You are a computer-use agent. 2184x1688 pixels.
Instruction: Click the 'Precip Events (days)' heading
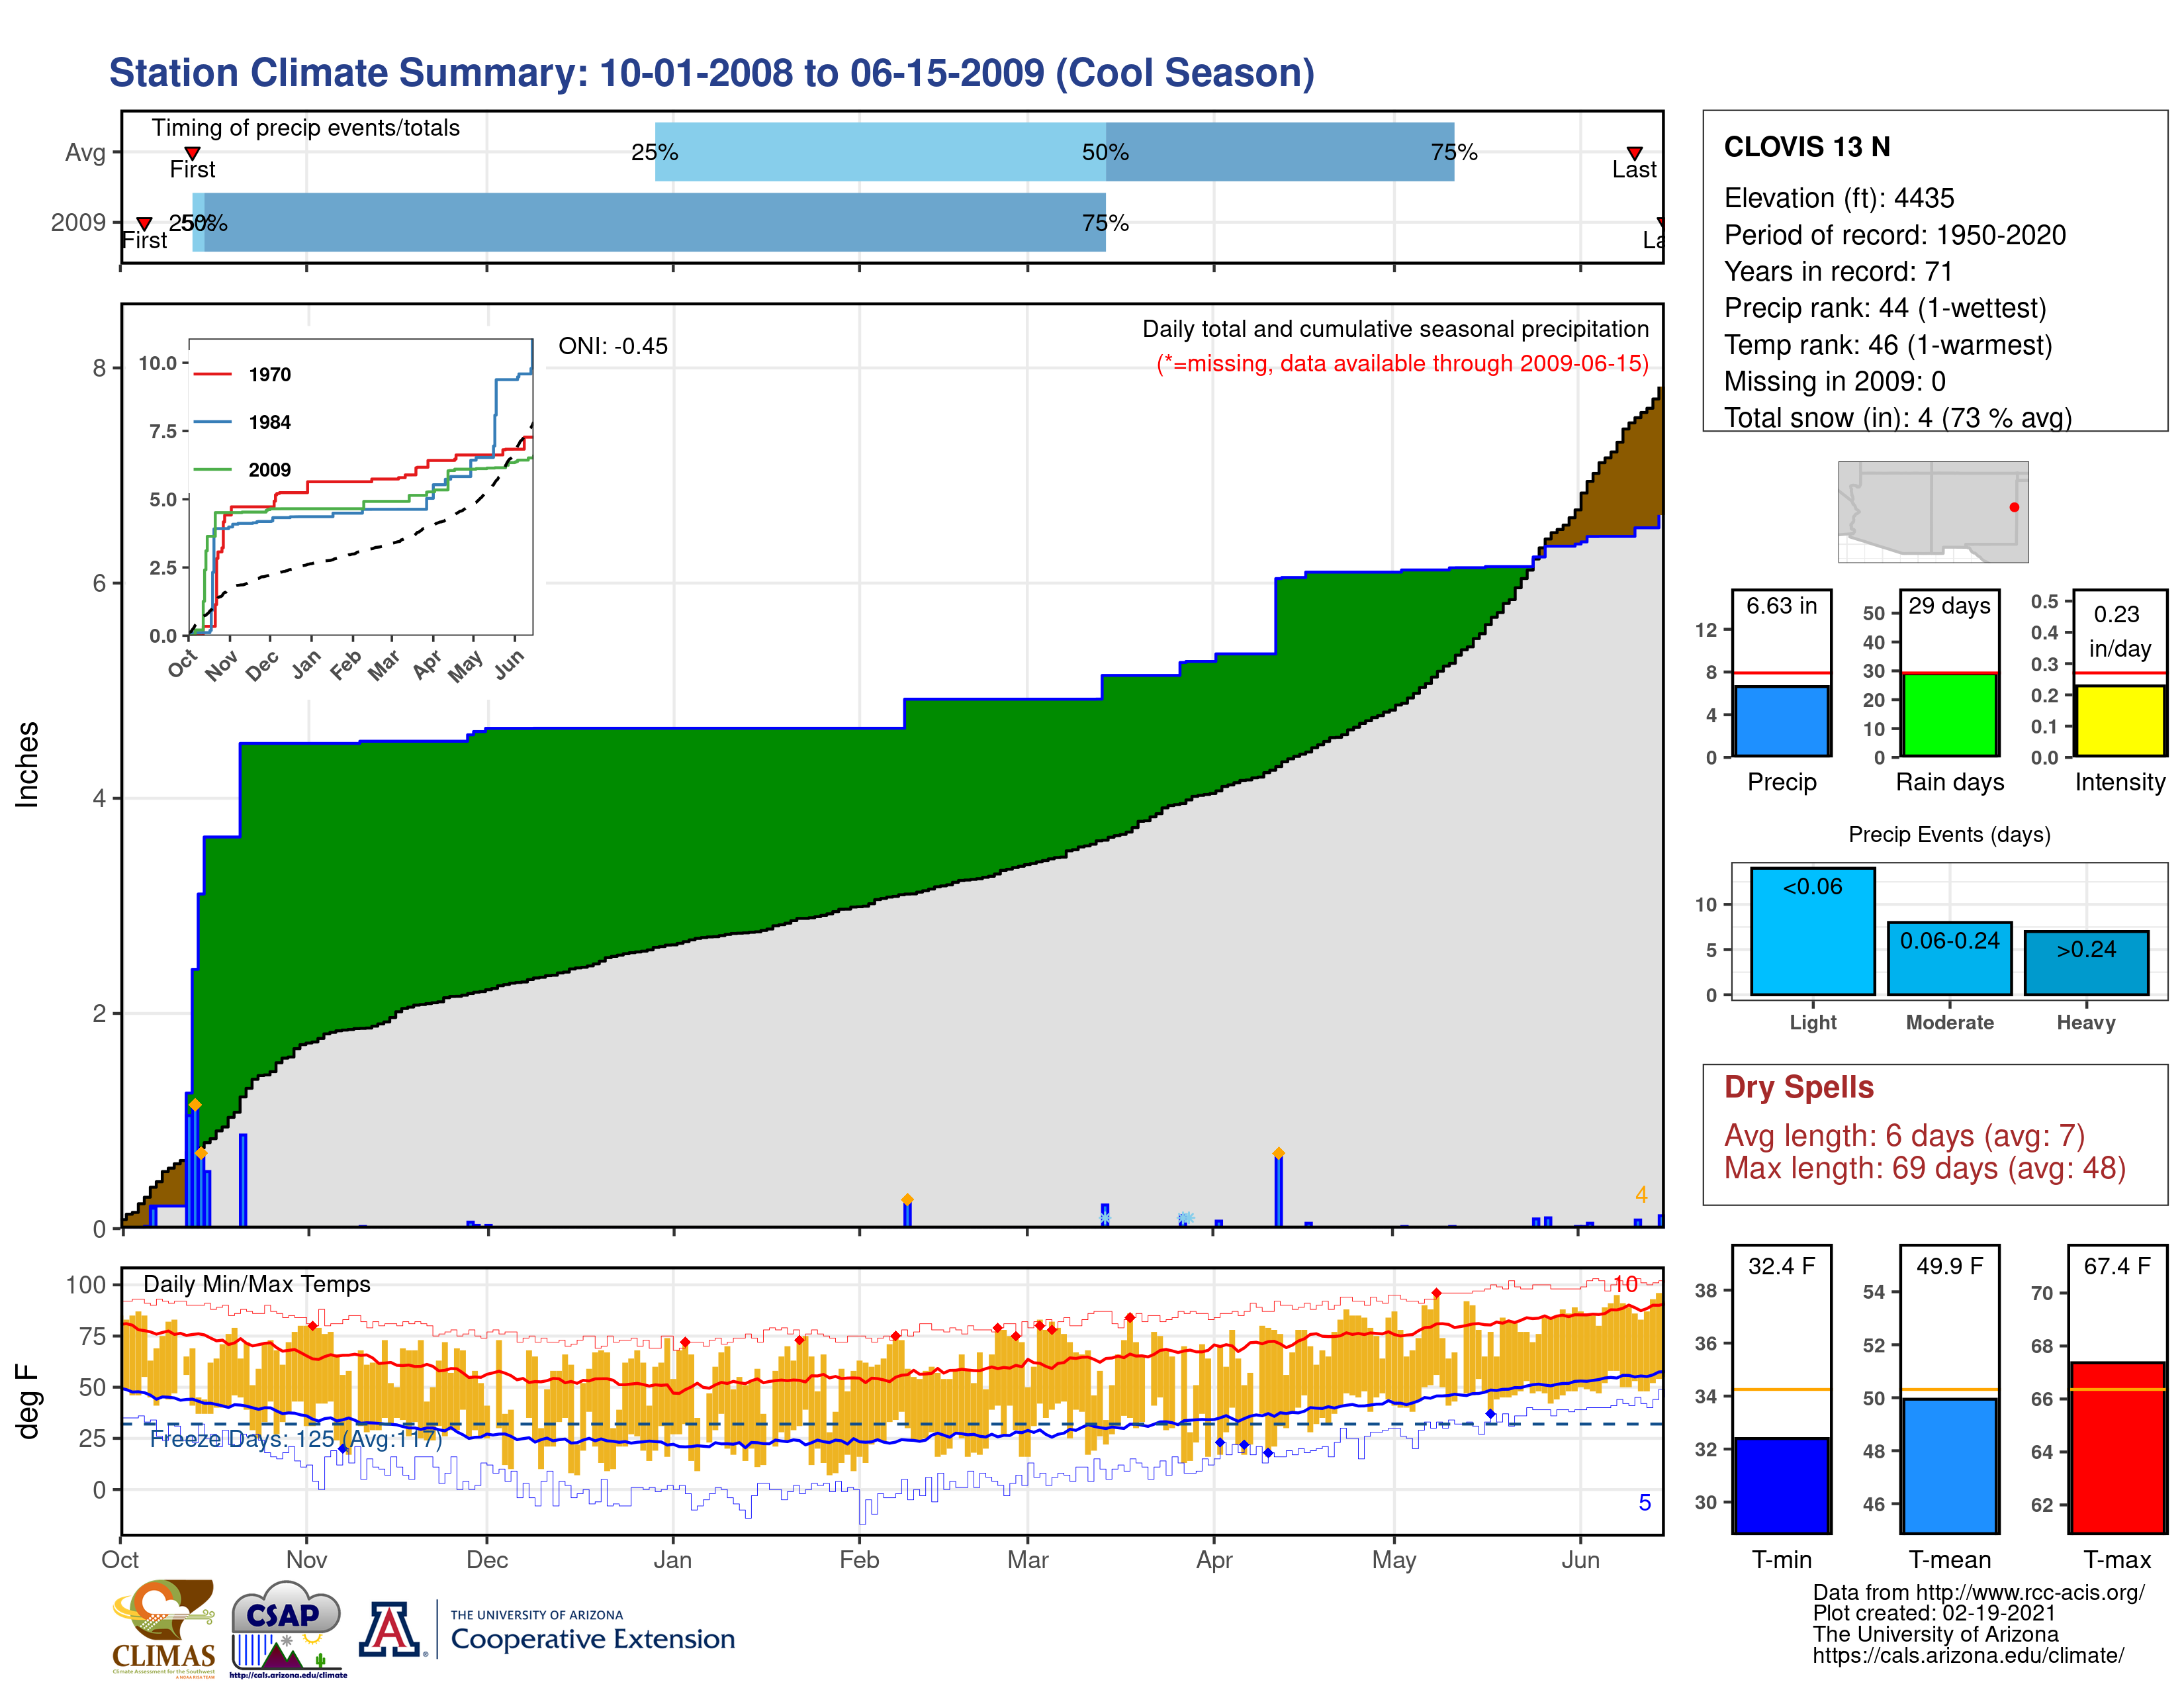coord(1949,834)
